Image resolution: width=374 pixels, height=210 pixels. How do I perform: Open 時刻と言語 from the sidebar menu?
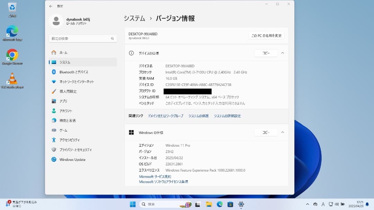tap(55, 120)
